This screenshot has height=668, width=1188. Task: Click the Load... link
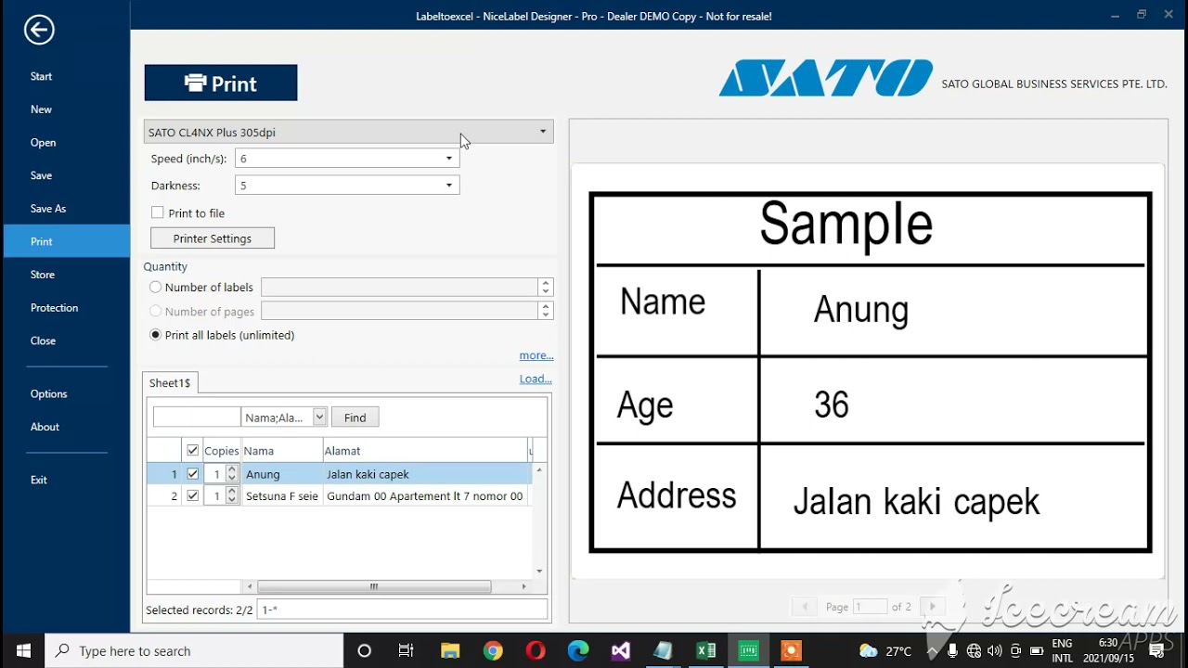[536, 379]
